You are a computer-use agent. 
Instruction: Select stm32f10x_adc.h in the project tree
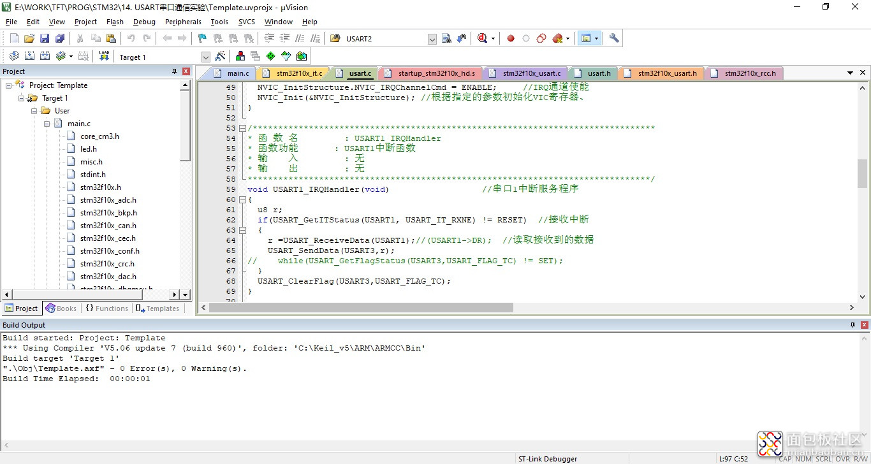click(x=108, y=200)
